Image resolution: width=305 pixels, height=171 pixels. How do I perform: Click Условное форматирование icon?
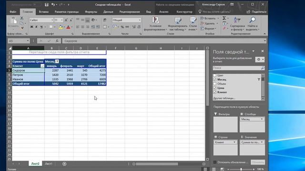coord(155,20)
